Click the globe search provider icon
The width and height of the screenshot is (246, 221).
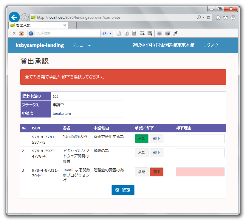coord(31,33)
